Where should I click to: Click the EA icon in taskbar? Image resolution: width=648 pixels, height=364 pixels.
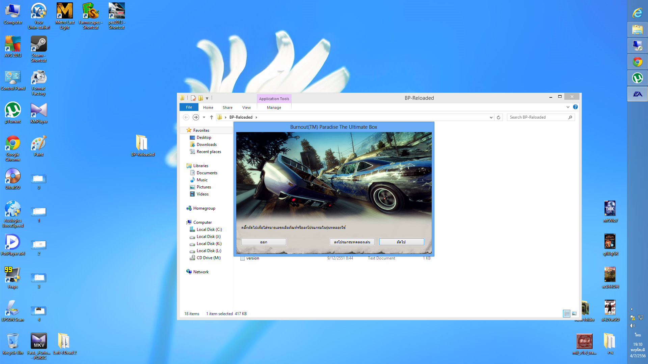click(x=637, y=94)
